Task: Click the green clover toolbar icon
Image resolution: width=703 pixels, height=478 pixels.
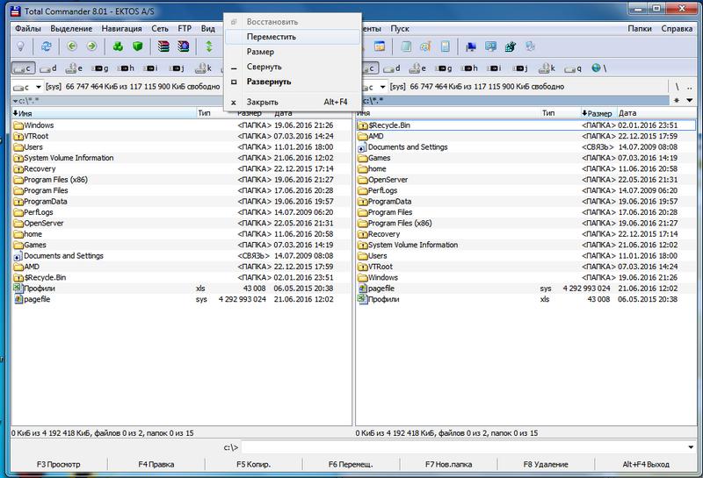Action: (x=118, y=46)
